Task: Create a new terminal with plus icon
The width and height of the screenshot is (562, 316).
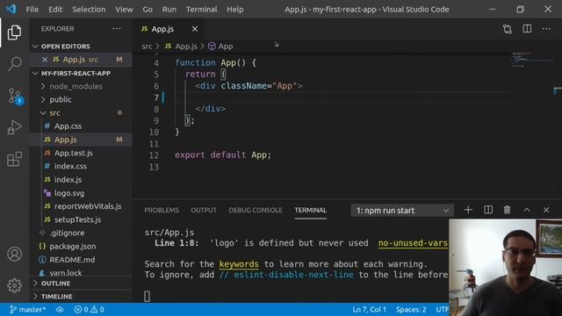Action: 468,210
